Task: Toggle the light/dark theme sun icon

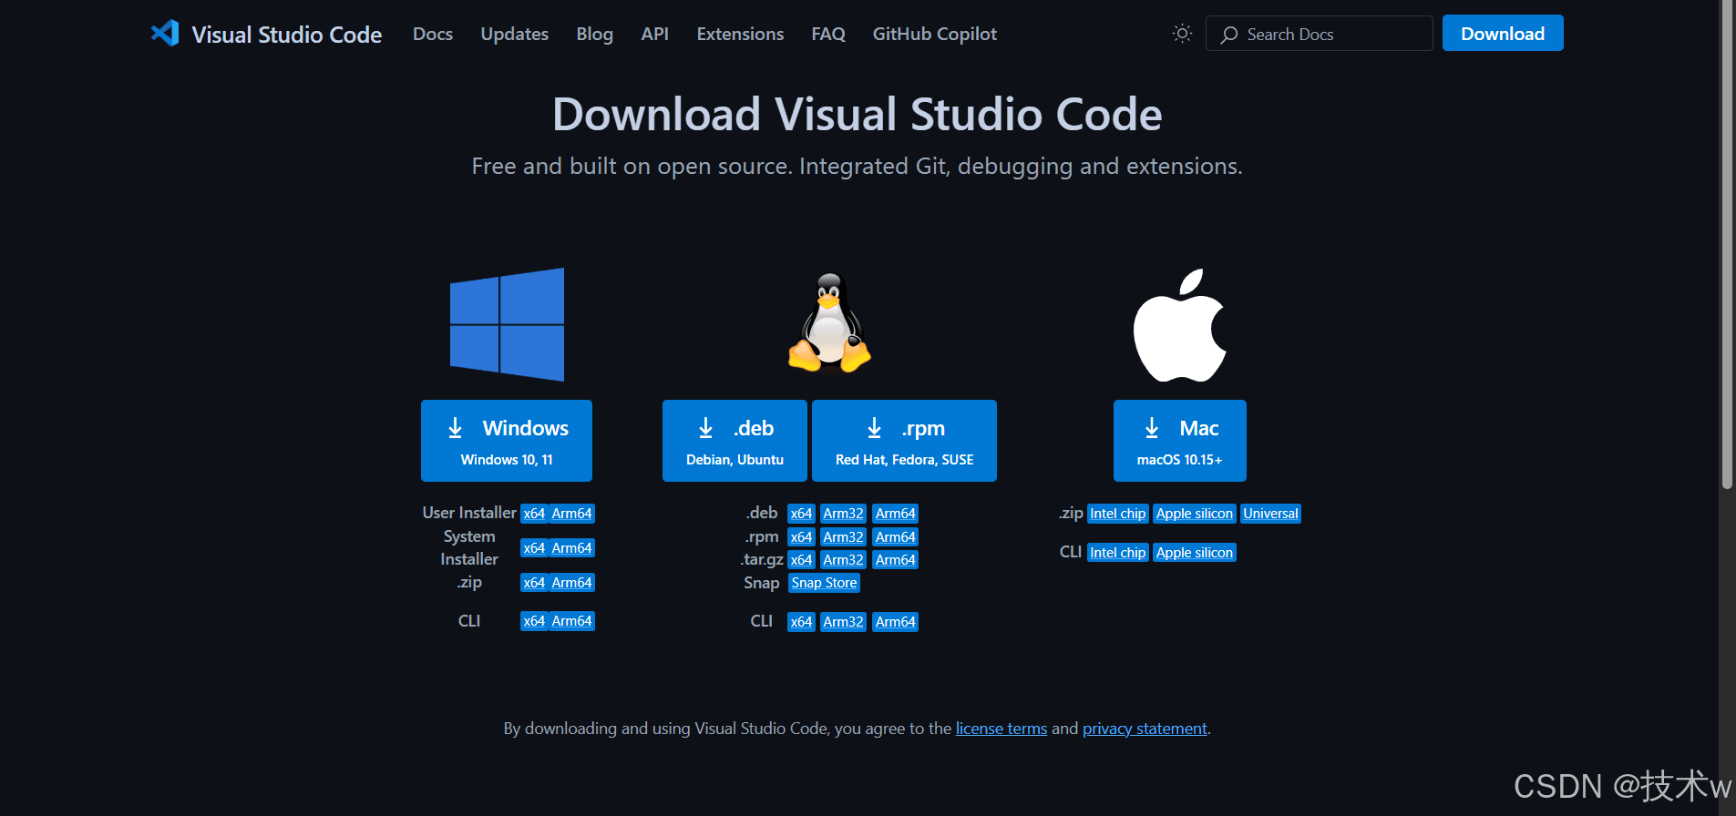Action: (x=1182, y=34)
